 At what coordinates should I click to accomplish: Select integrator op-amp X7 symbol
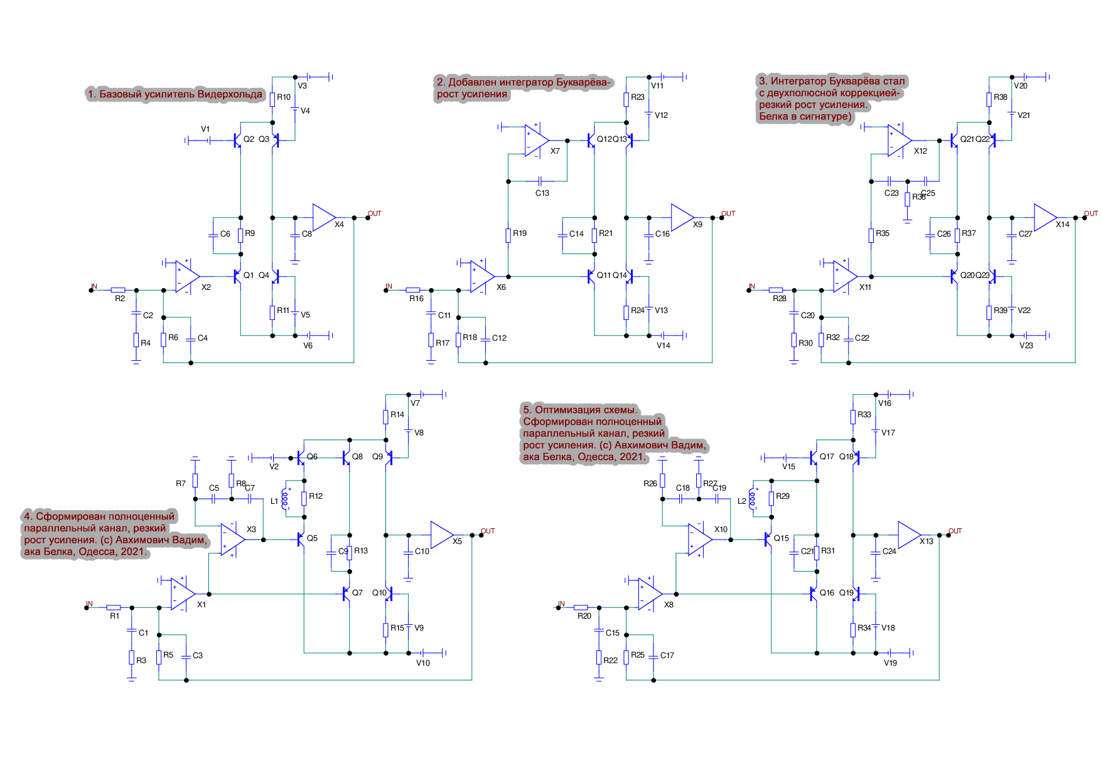pyautogui.click(x=537, y=141)
